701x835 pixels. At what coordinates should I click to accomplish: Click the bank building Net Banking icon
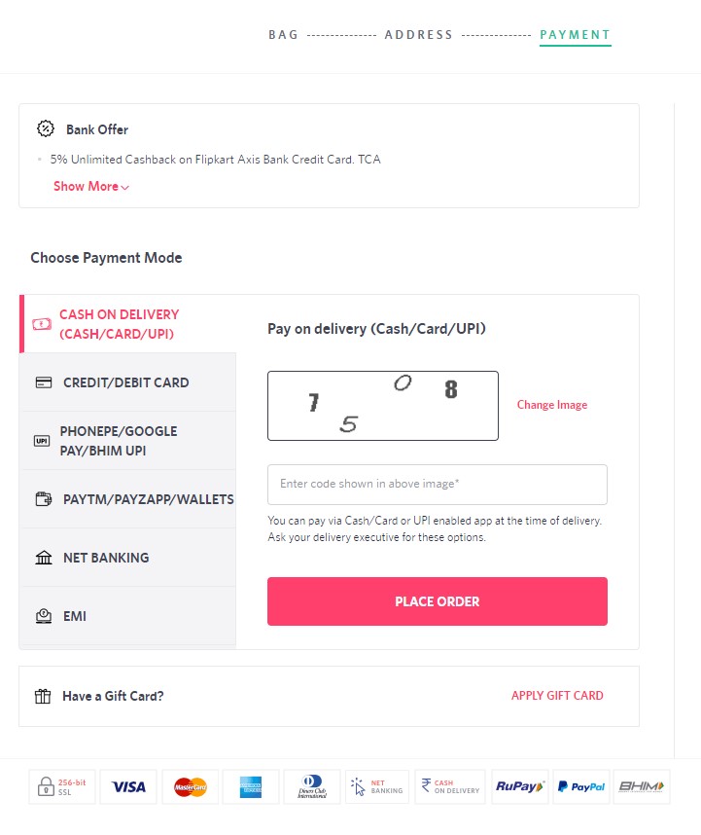tap(44, 558)
